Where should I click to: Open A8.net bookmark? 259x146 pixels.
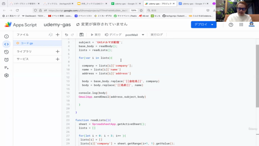[144, 16]
